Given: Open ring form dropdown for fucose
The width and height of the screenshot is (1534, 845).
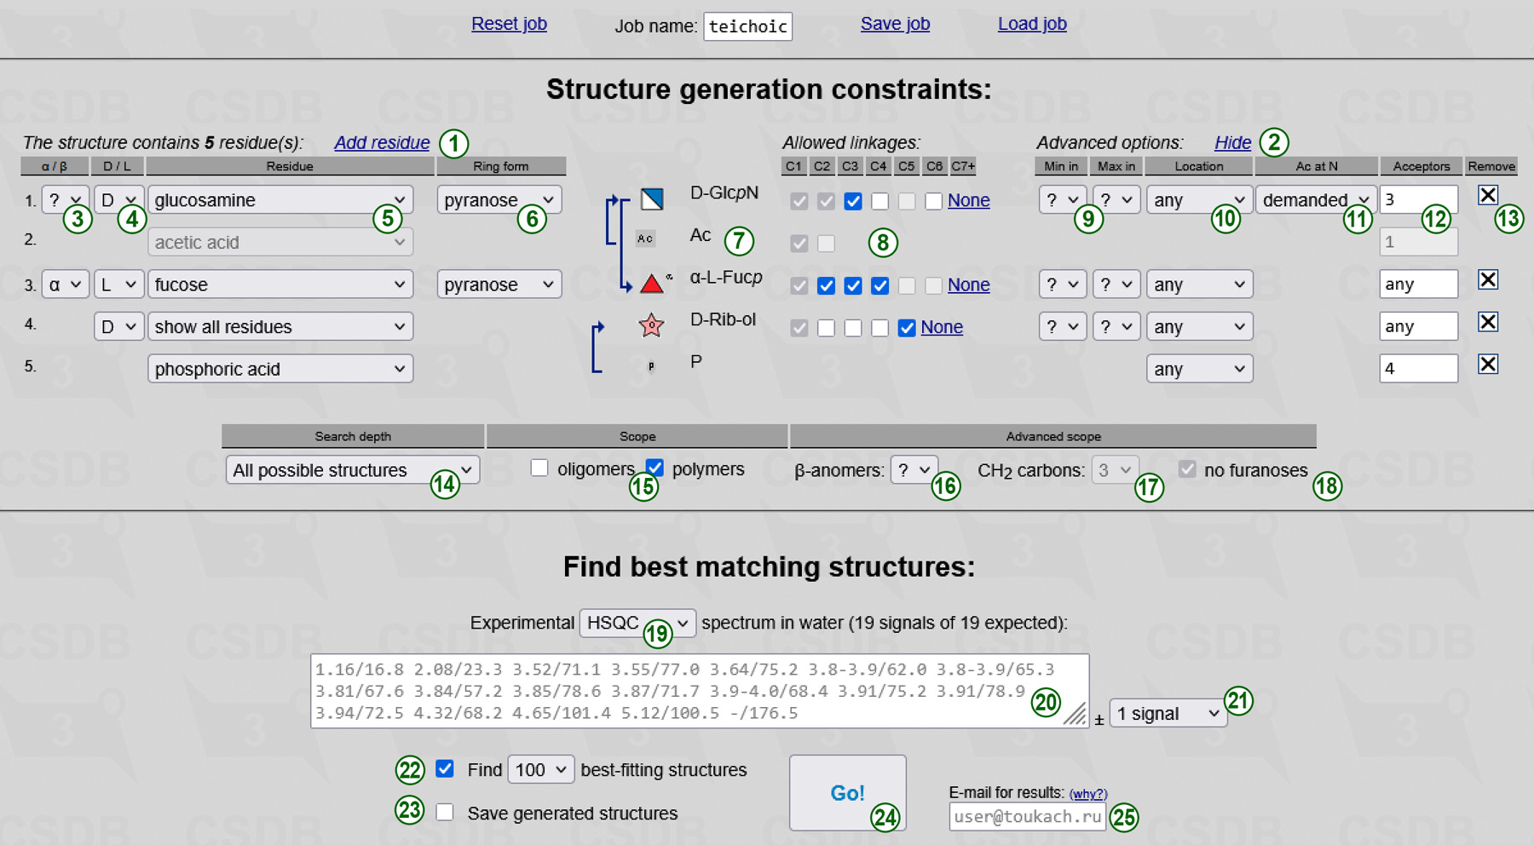Looking at the screenshot, I should (499, 285).
